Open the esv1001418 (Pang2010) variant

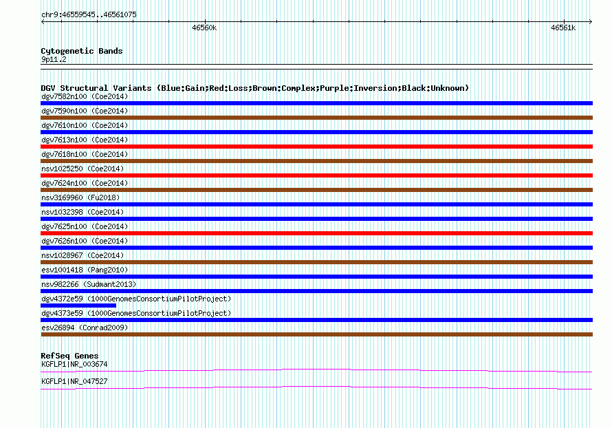tap(85, 270)
